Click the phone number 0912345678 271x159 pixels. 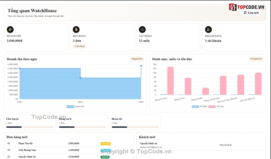[225, 145]
